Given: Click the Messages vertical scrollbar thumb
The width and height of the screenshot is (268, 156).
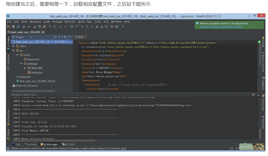Looking at the screenshot, I should 260,134.
